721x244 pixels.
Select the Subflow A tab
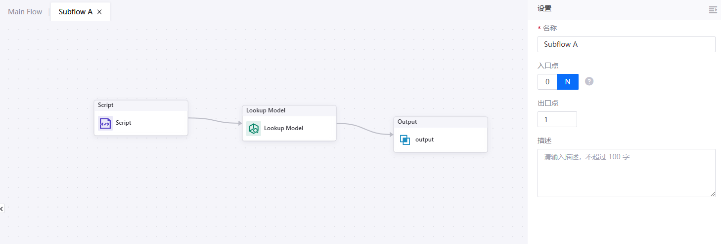pos(75,12)
